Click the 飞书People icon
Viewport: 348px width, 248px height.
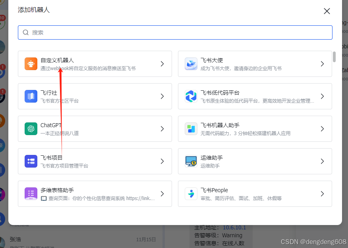tap(191, 194)
